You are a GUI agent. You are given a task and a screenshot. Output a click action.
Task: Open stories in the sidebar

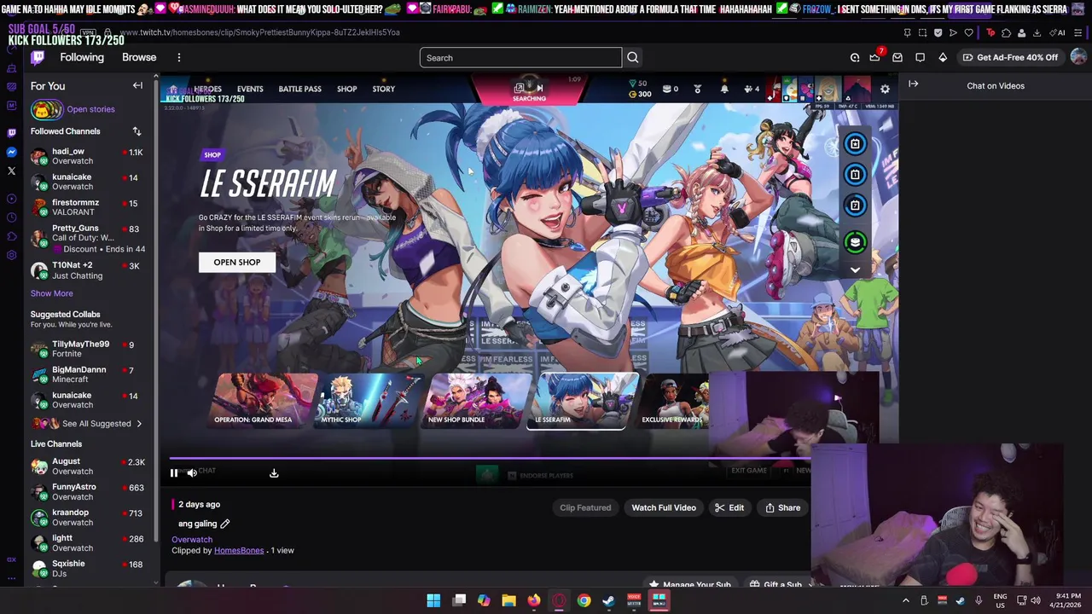(73, 109)
